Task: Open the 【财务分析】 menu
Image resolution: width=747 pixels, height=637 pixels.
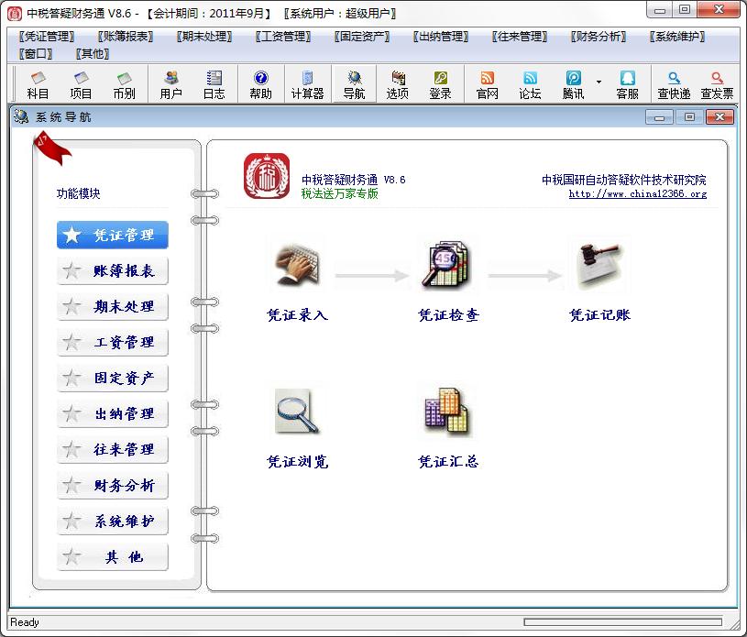Action: point(599,37)
